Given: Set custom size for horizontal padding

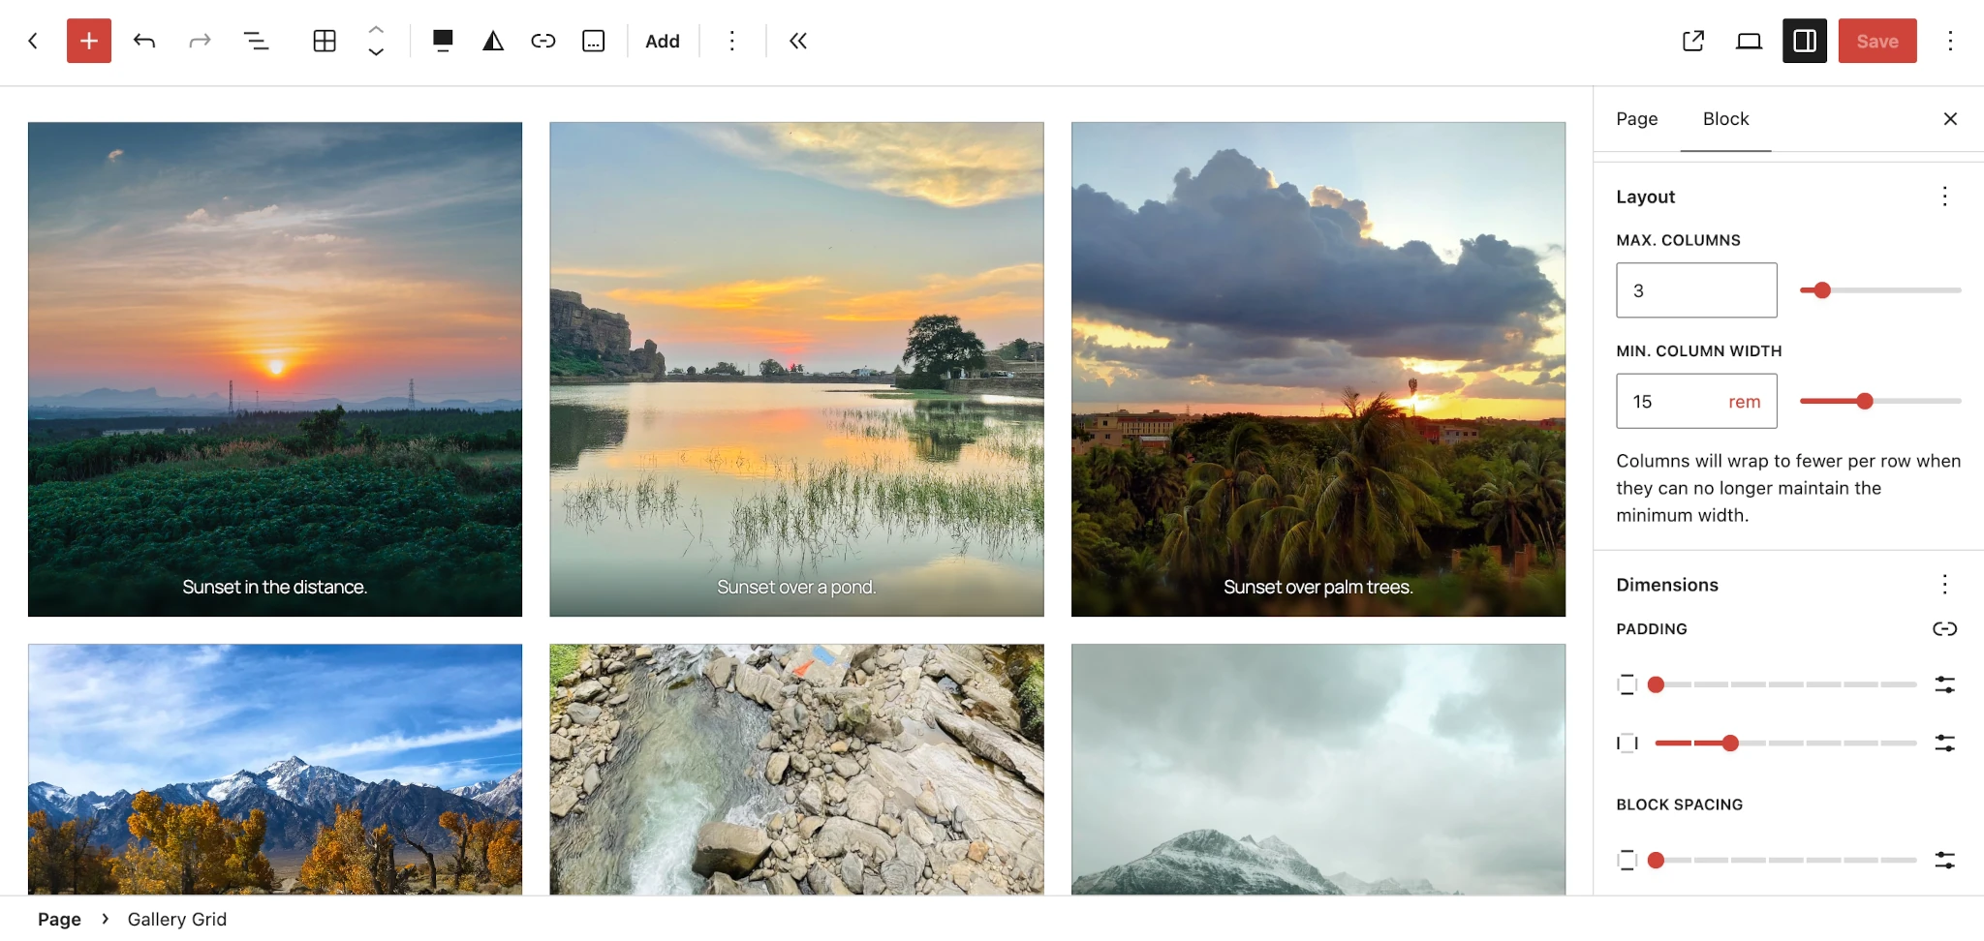Looking at the screenshot, I should click(x=1944, y=743).
